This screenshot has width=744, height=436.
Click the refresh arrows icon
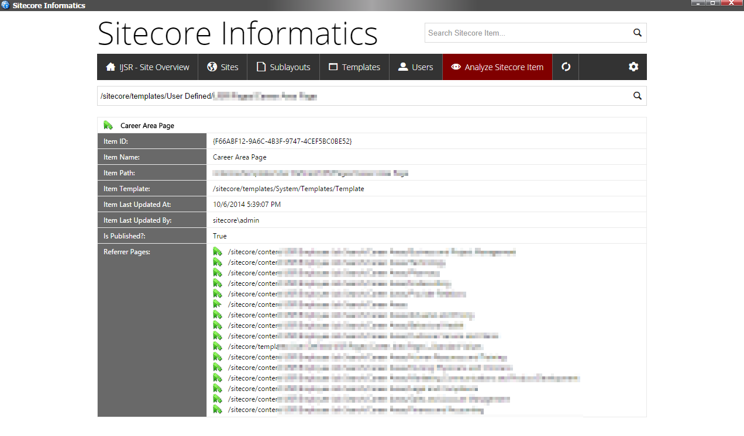(x=566, y=67)
